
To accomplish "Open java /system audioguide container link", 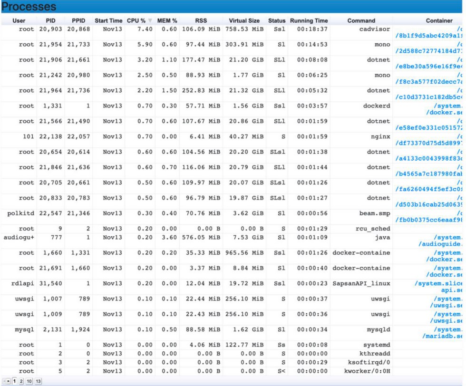I will (440, 241).
